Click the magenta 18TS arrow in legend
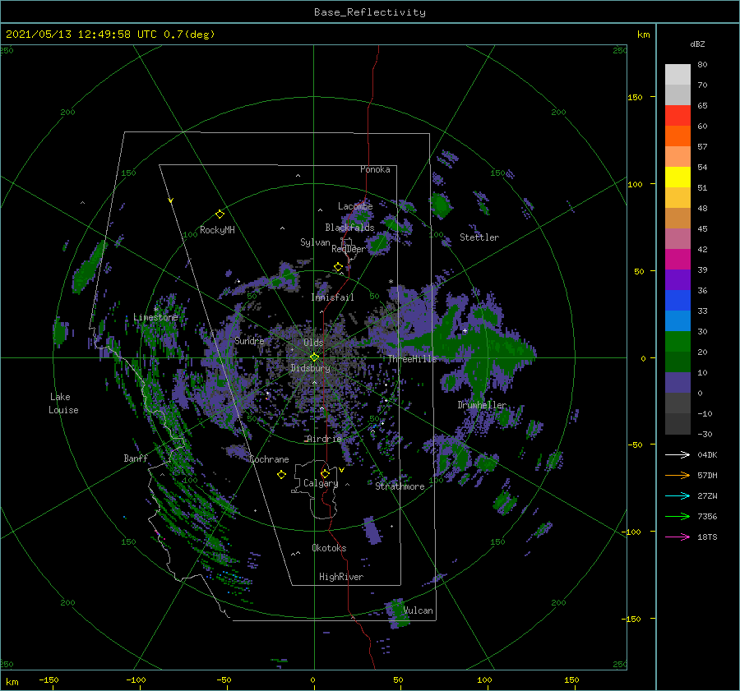 click(678, 537)
